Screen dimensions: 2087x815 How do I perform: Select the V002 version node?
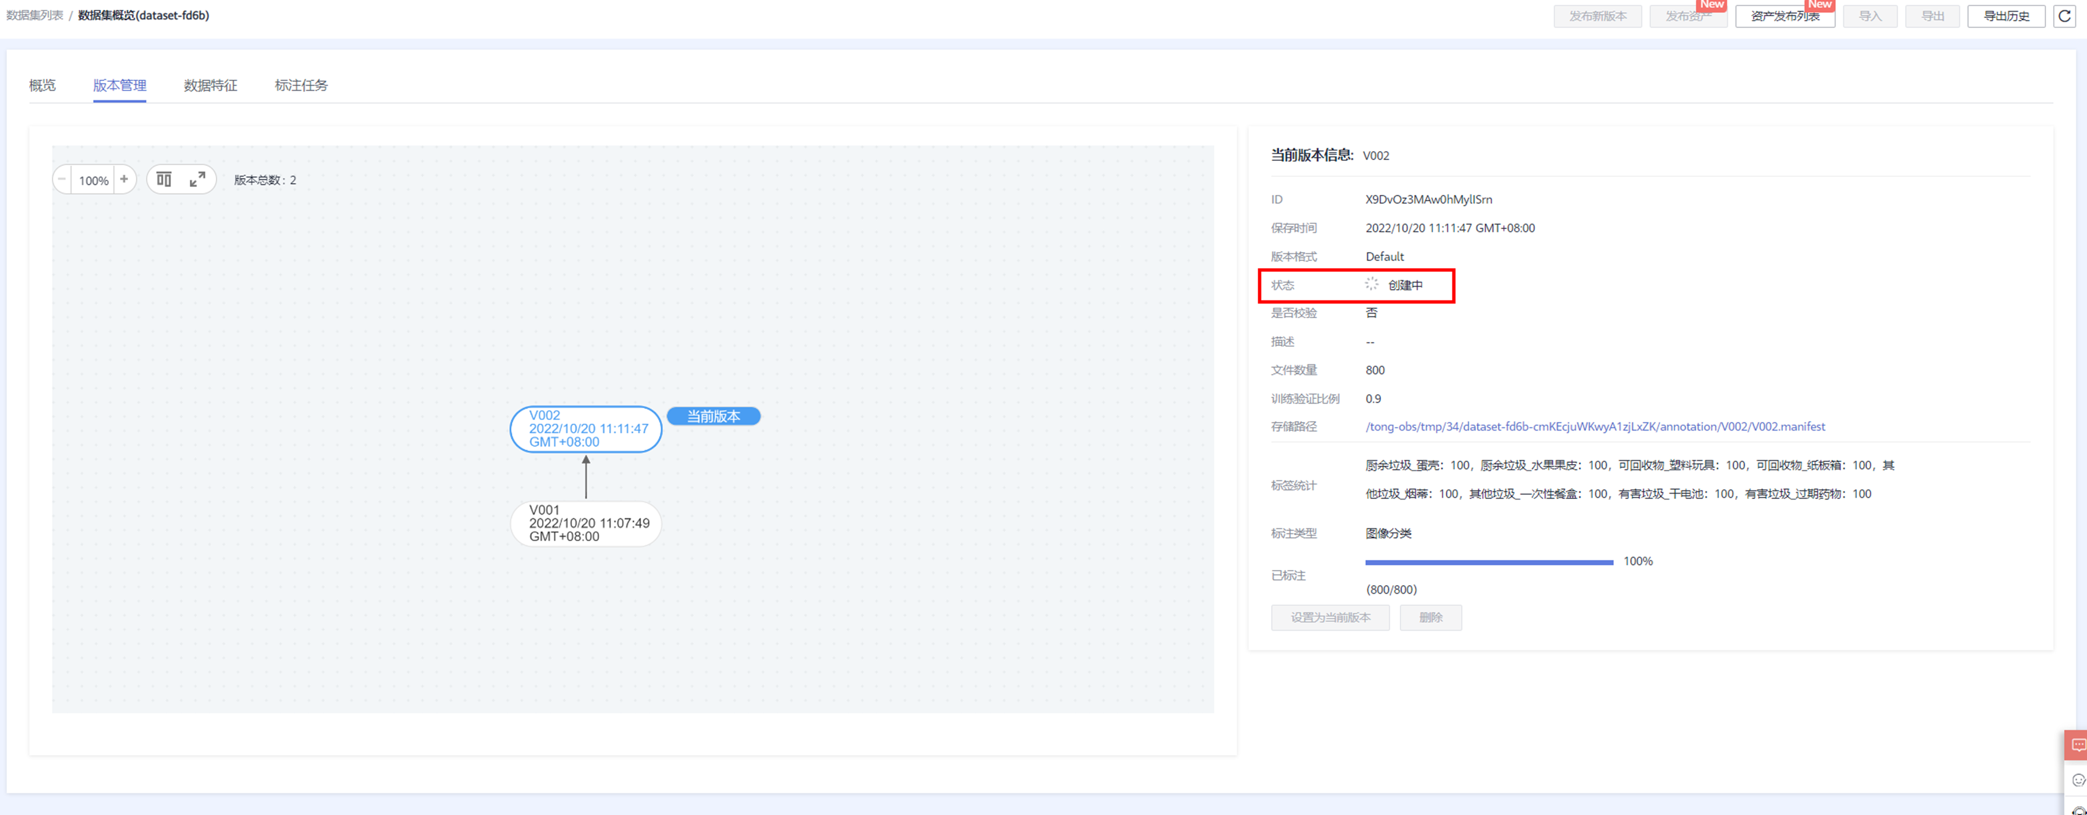point(586,428)
